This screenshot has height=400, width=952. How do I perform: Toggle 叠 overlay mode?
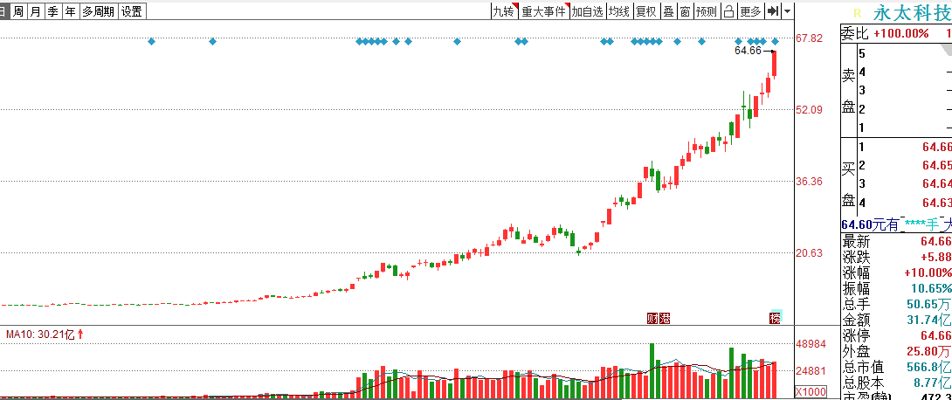[668, 11]
